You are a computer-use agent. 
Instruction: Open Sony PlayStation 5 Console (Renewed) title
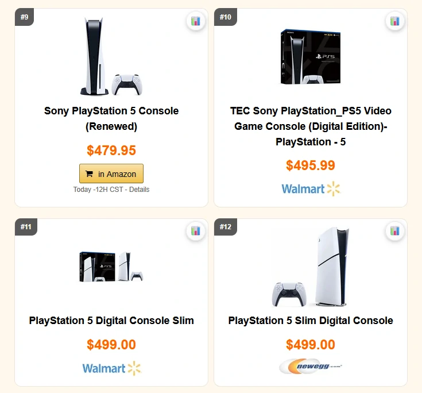pos(111,118)
